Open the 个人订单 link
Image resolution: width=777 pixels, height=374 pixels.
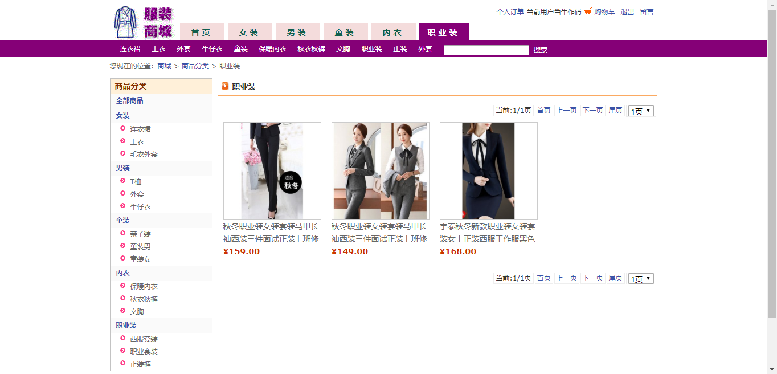[510, 11]
